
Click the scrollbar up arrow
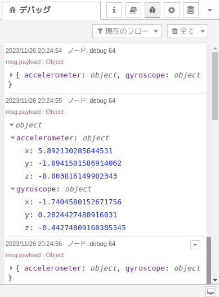click(x=215, y=48)
